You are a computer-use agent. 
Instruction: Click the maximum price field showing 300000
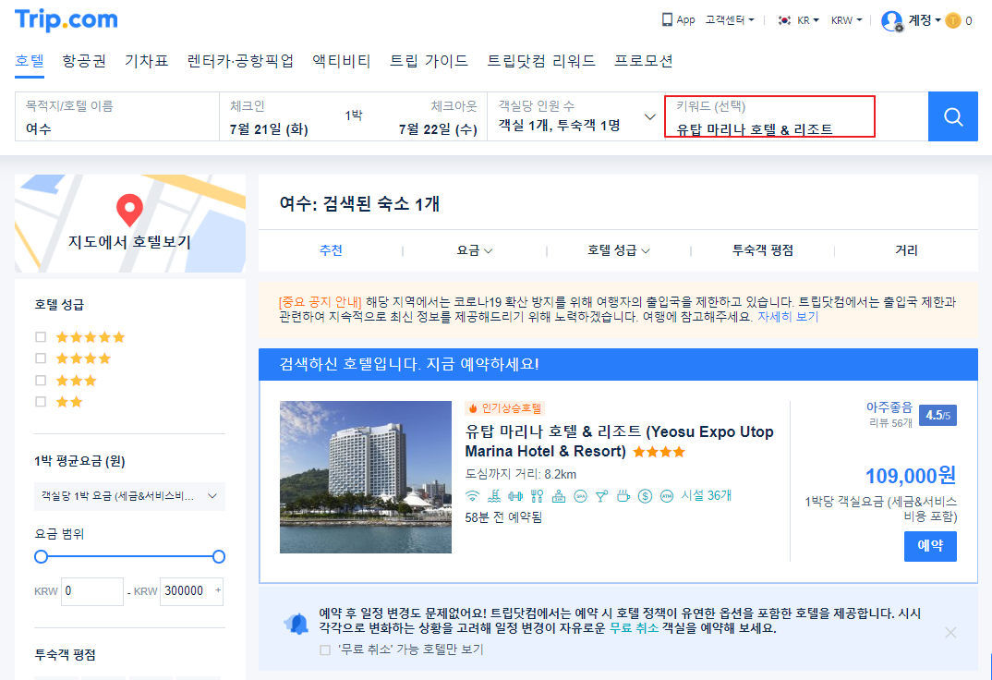tap(191, 591)
